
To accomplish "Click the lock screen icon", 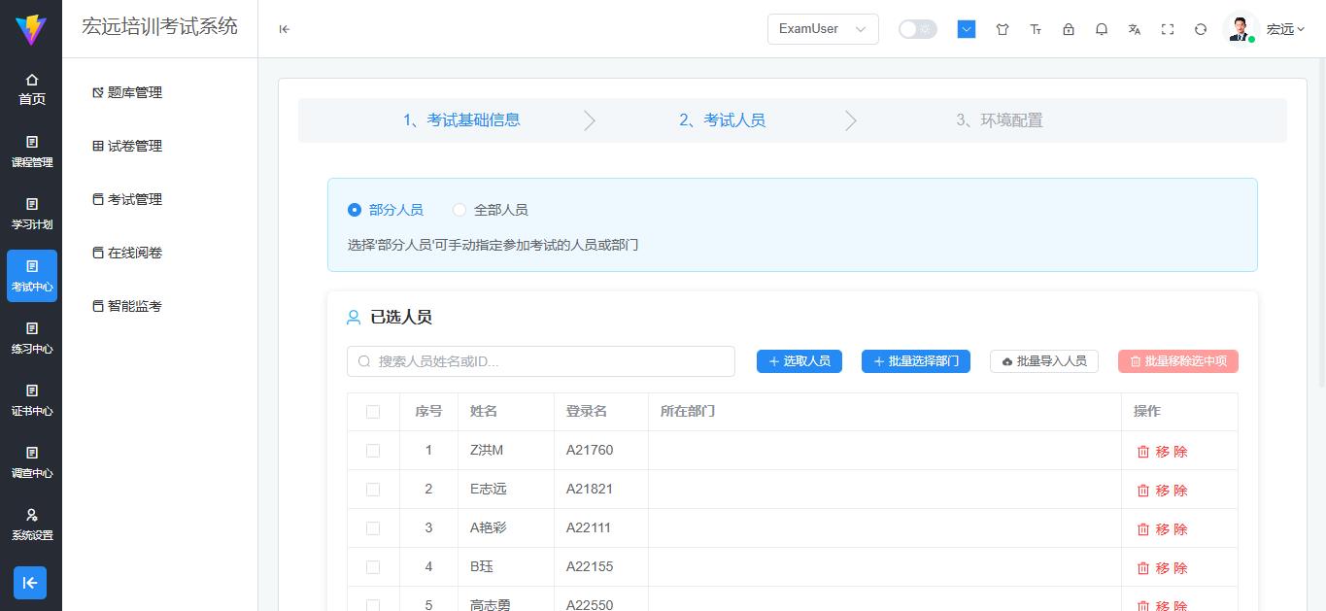I will pos(1069,29).
